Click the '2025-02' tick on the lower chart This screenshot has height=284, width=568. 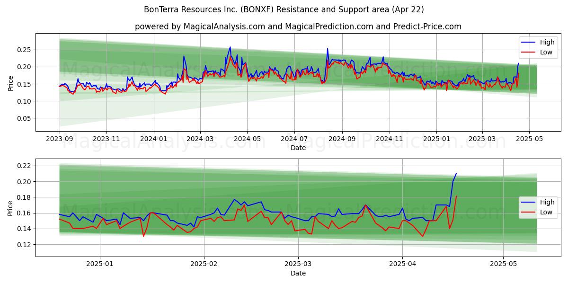coord(204,265)
